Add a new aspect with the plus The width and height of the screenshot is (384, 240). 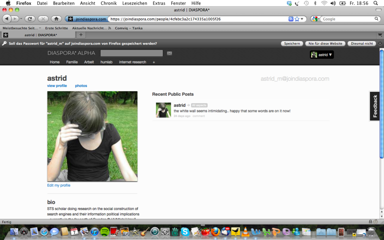[x=154, y=62]
